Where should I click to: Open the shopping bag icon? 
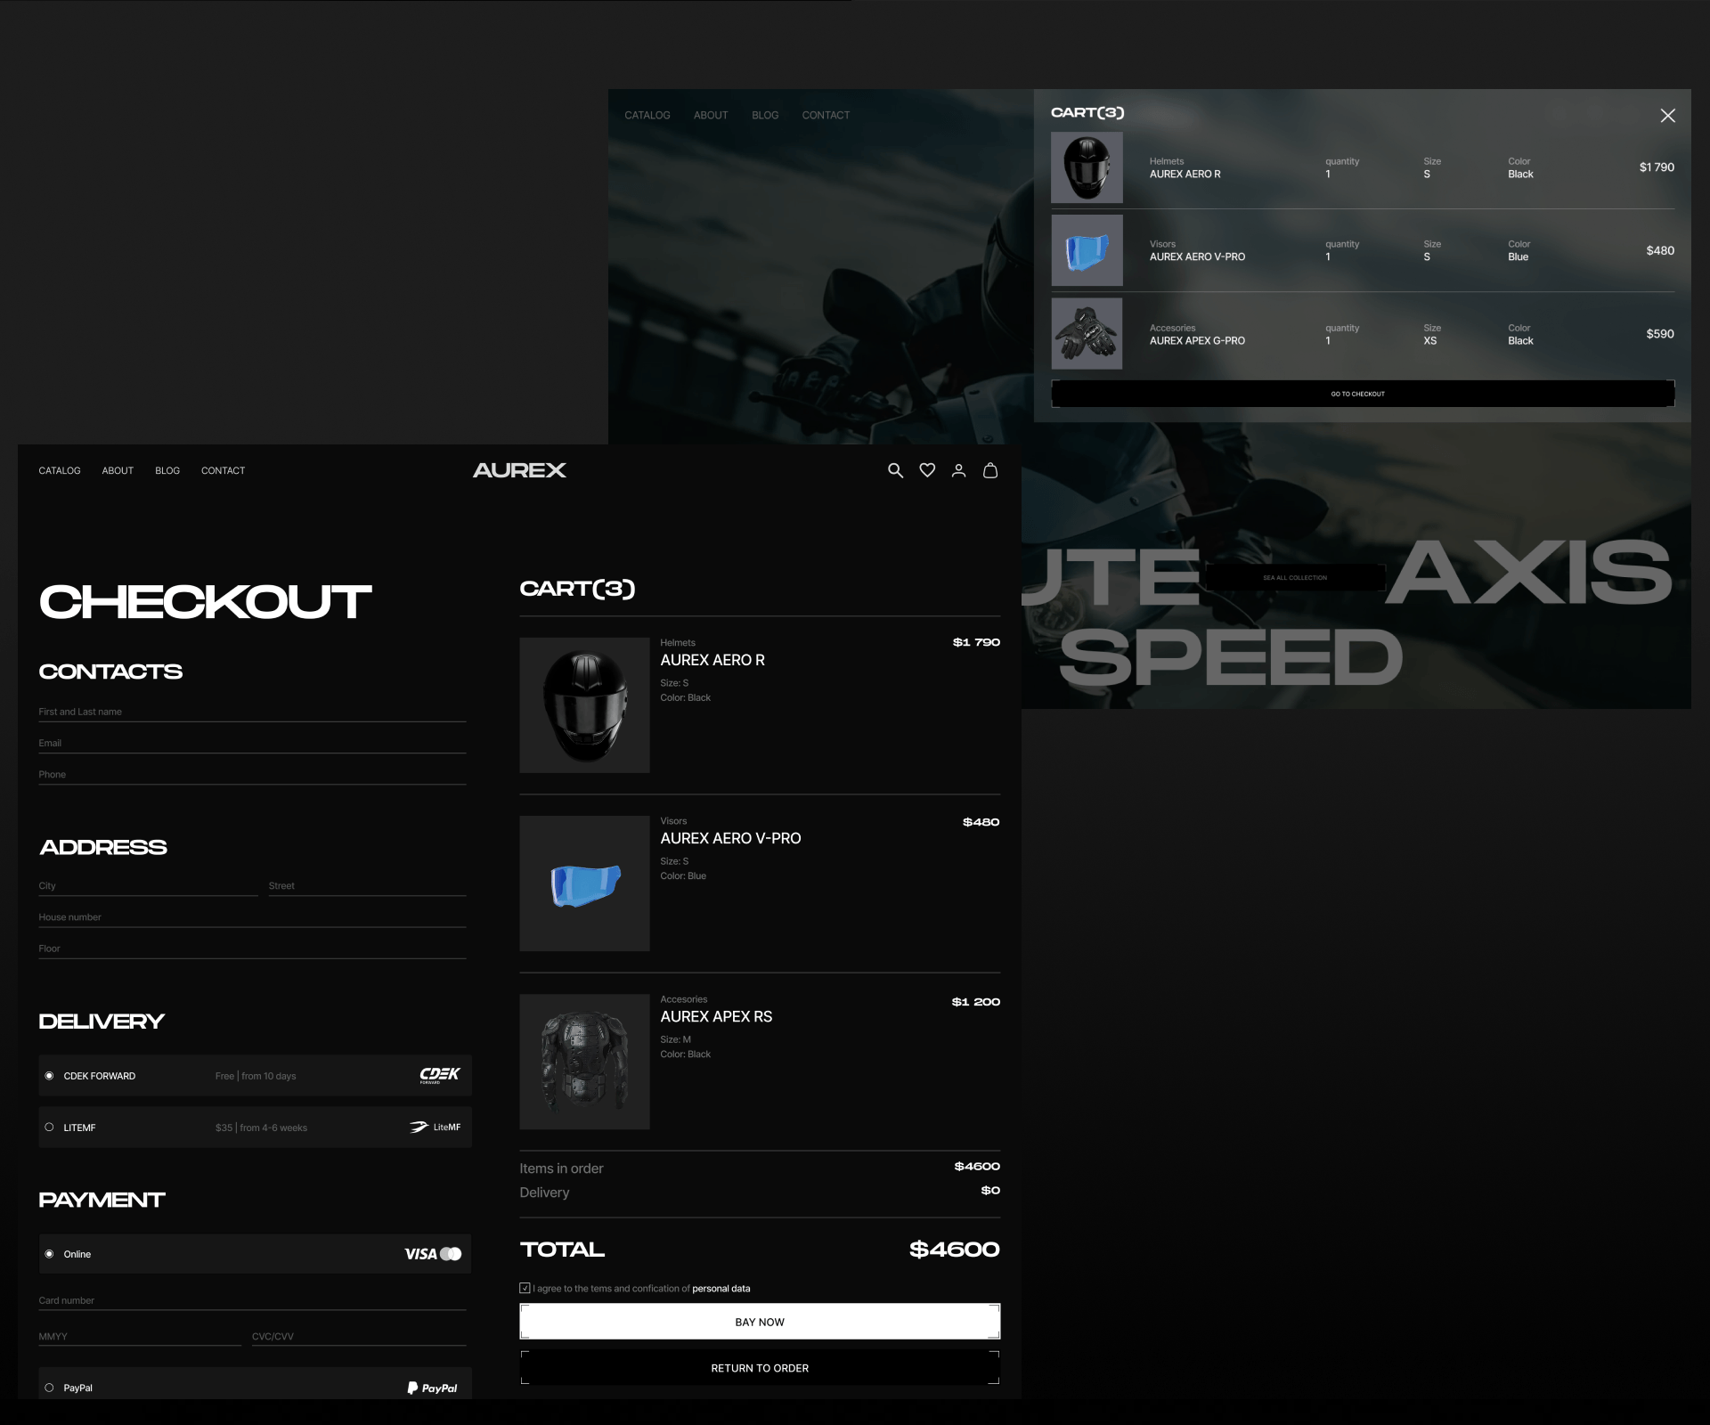point(989,470)
